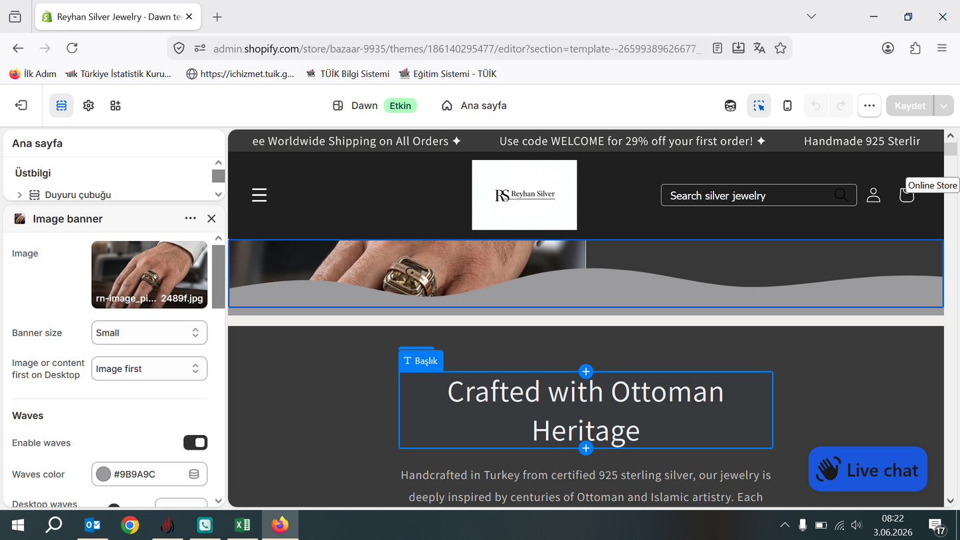Open Chrome from the taskbar

(x=130, y=525)
